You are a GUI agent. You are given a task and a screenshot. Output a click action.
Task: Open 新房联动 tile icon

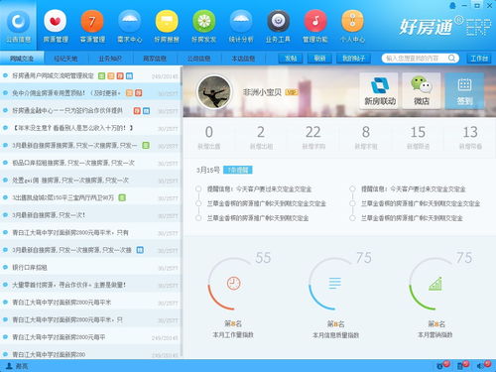[x=380, y=90]
